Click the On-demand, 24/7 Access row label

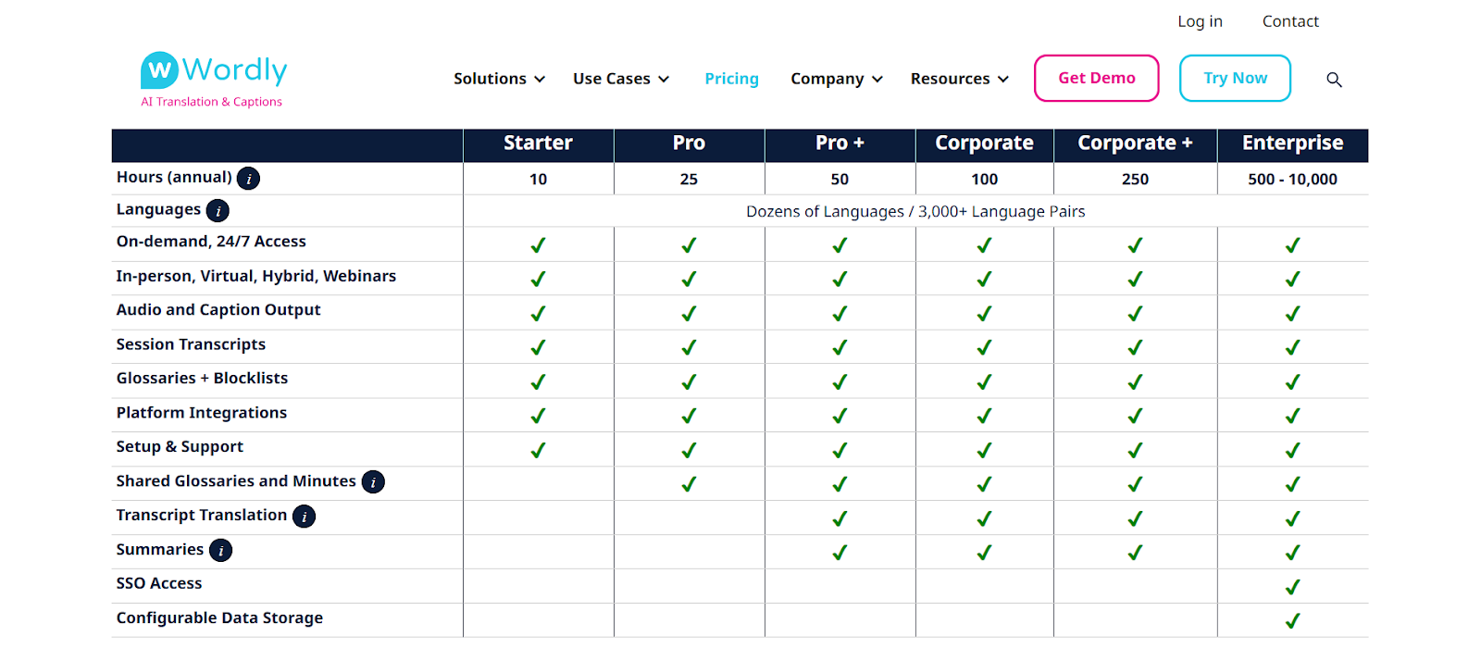click(211, 242)
